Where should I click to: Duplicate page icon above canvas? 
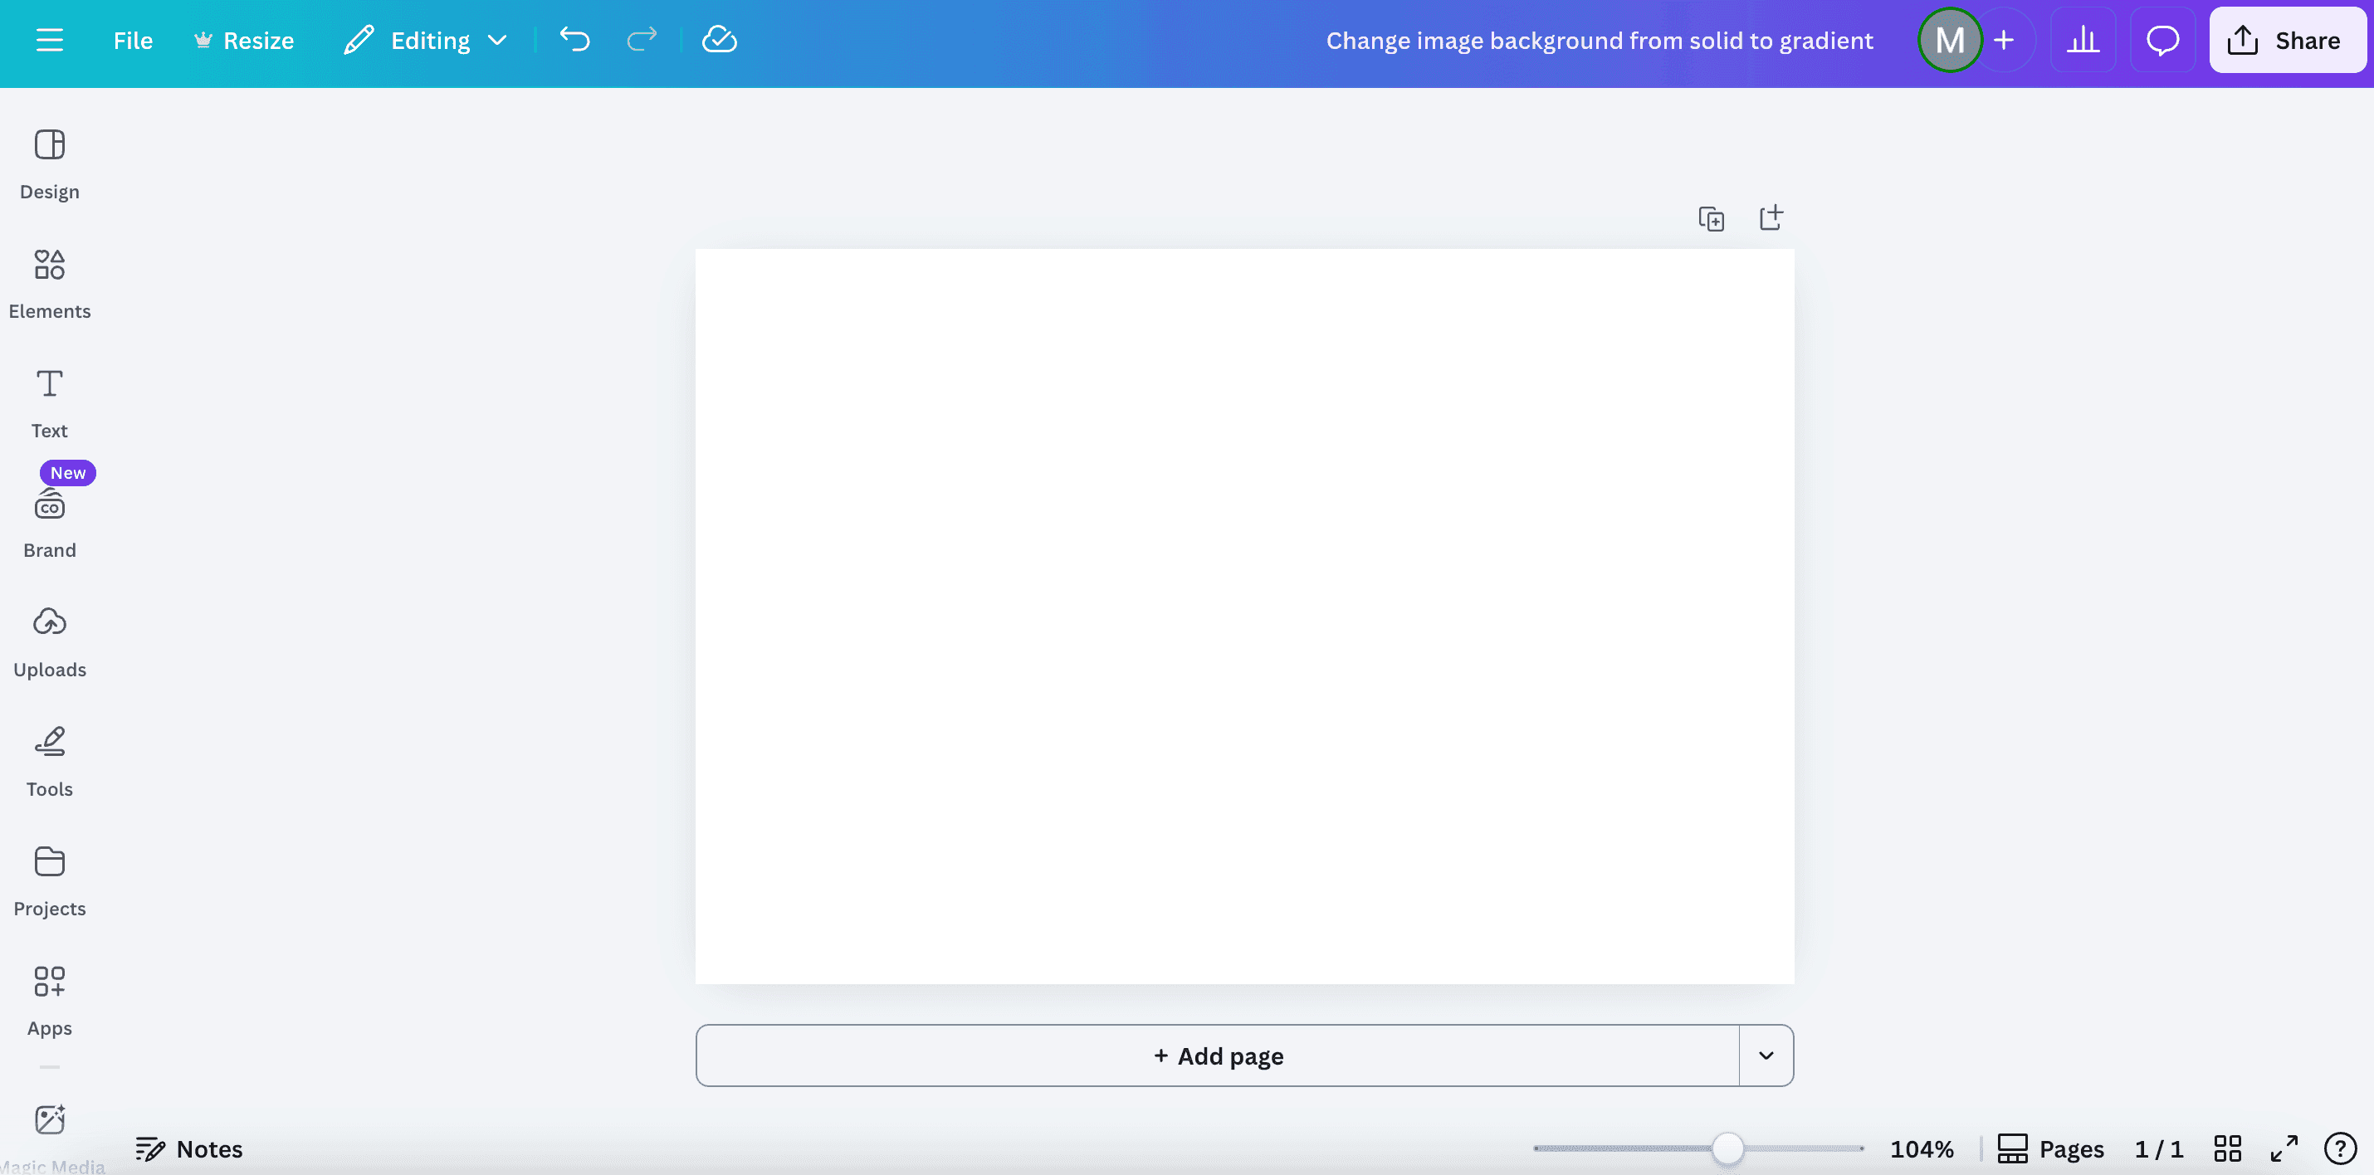coord(1712,218)
